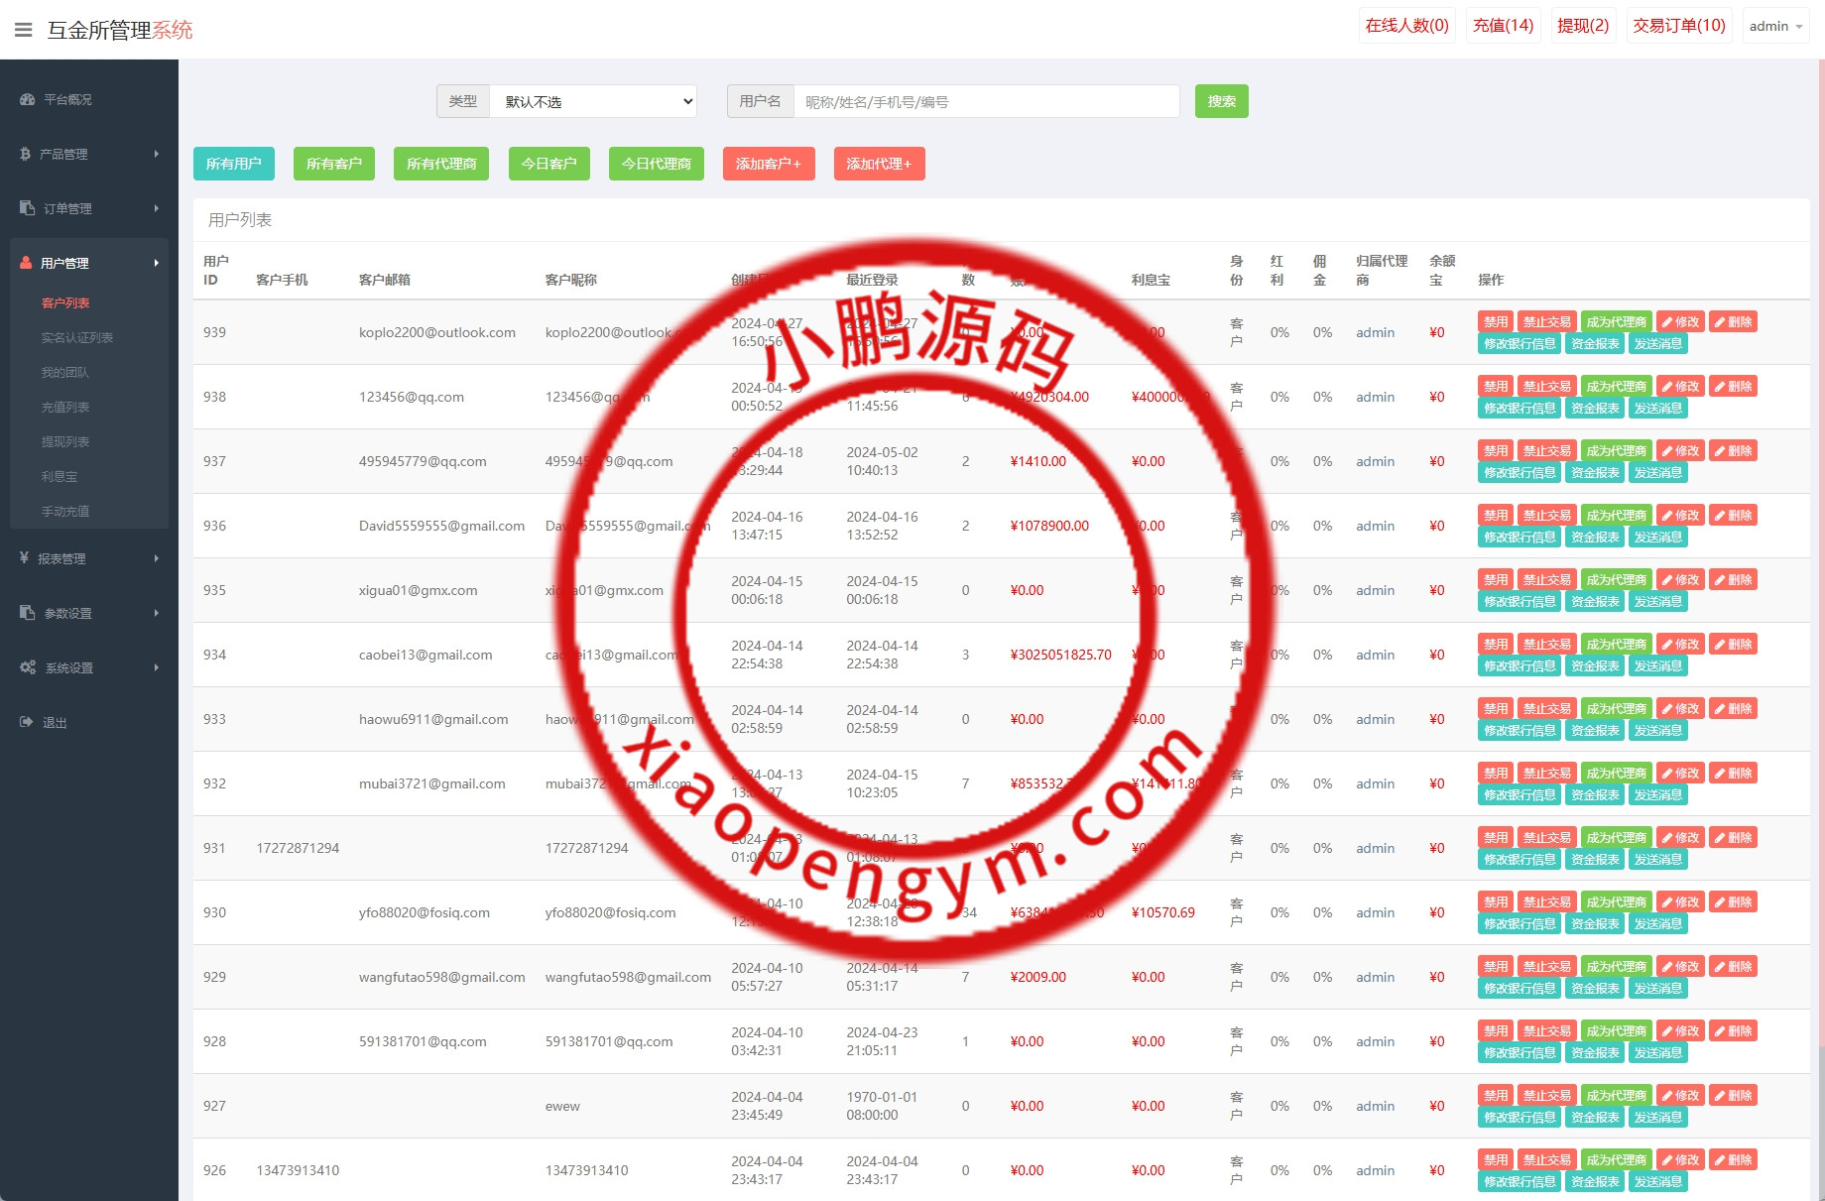Click 禁用 for user 939
The image size is (1825, 1201).
[1495, 322]
